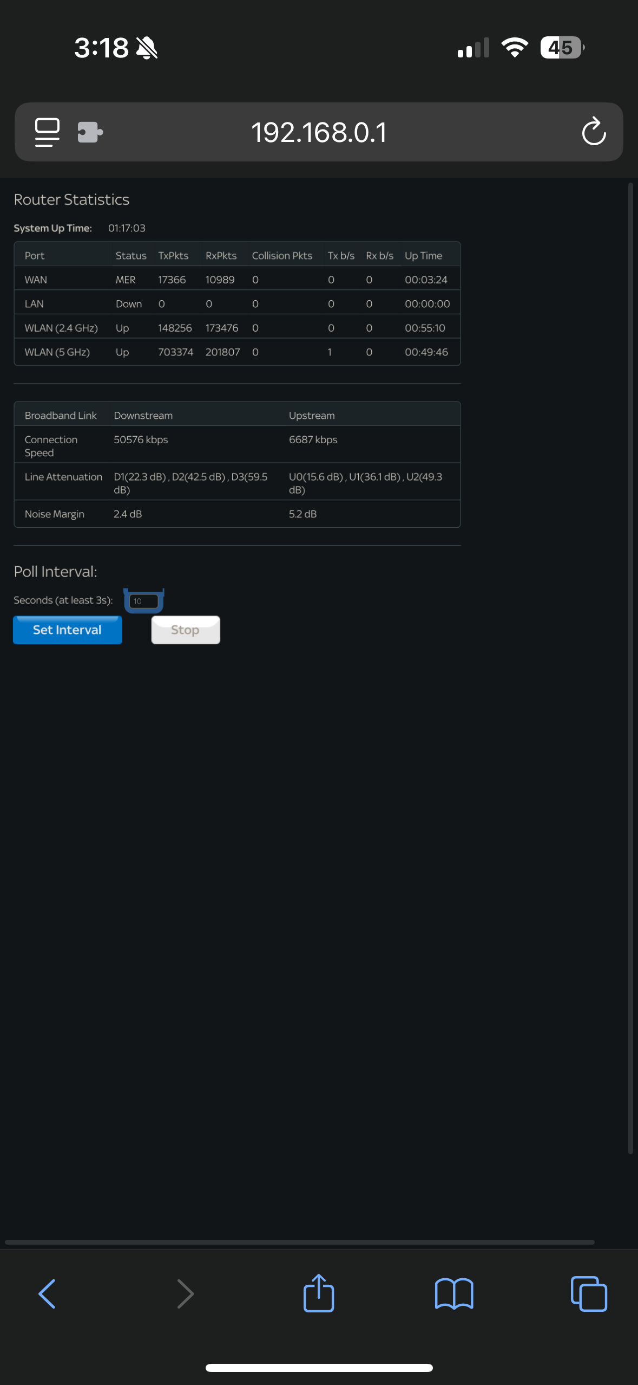Screen dimensions: 638x1385
Task: Open bookmarks book icon
Action: click(454, 1294)
